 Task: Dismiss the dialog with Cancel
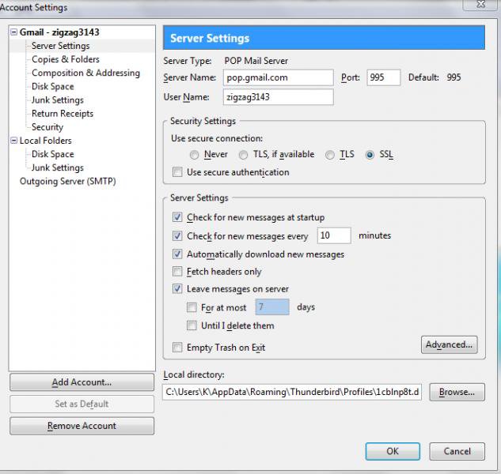pyautogui.click(x=457, y=451)
